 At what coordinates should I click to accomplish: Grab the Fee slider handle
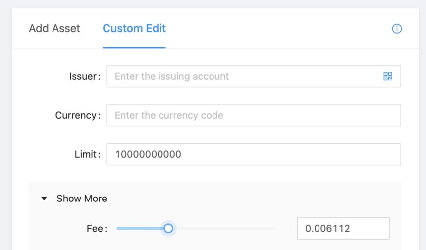tap(168, 228)
